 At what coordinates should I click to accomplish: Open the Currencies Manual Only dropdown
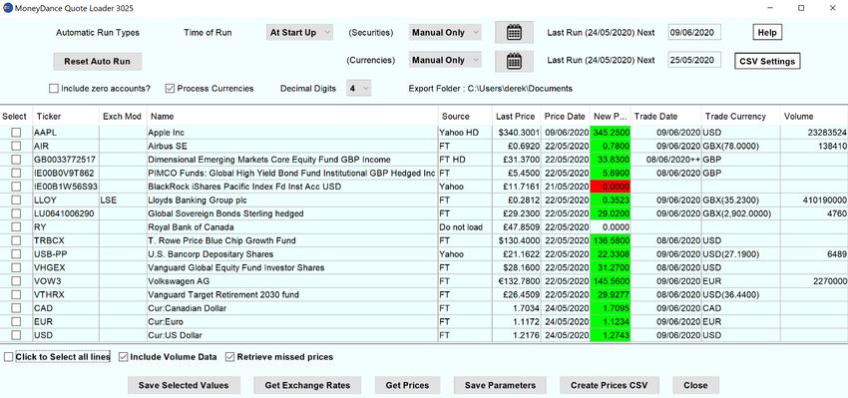pos(445,61)
